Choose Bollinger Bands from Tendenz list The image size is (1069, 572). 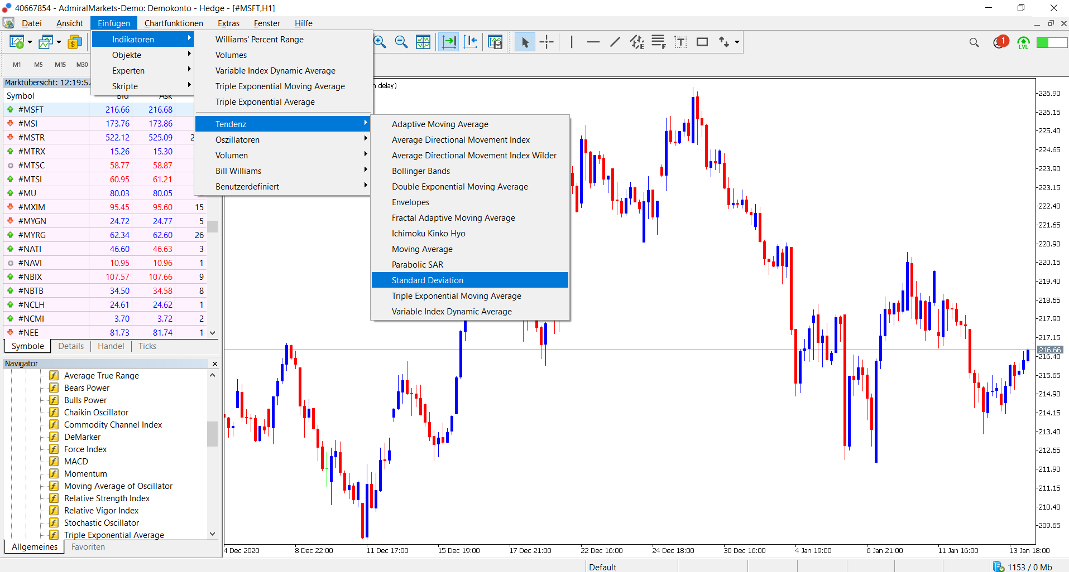coord(421,171)
